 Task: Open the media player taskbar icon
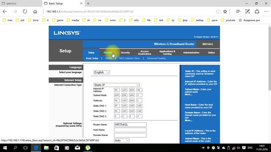(67, 148)
